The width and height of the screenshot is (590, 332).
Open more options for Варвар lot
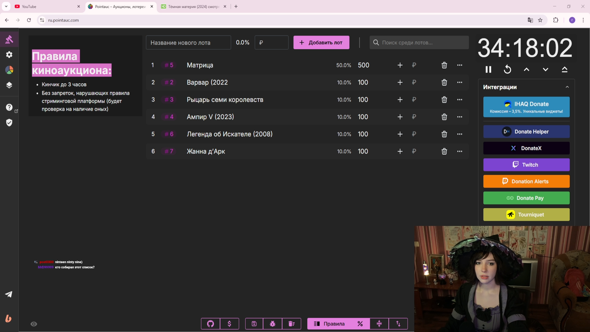(x=459, y=82)
